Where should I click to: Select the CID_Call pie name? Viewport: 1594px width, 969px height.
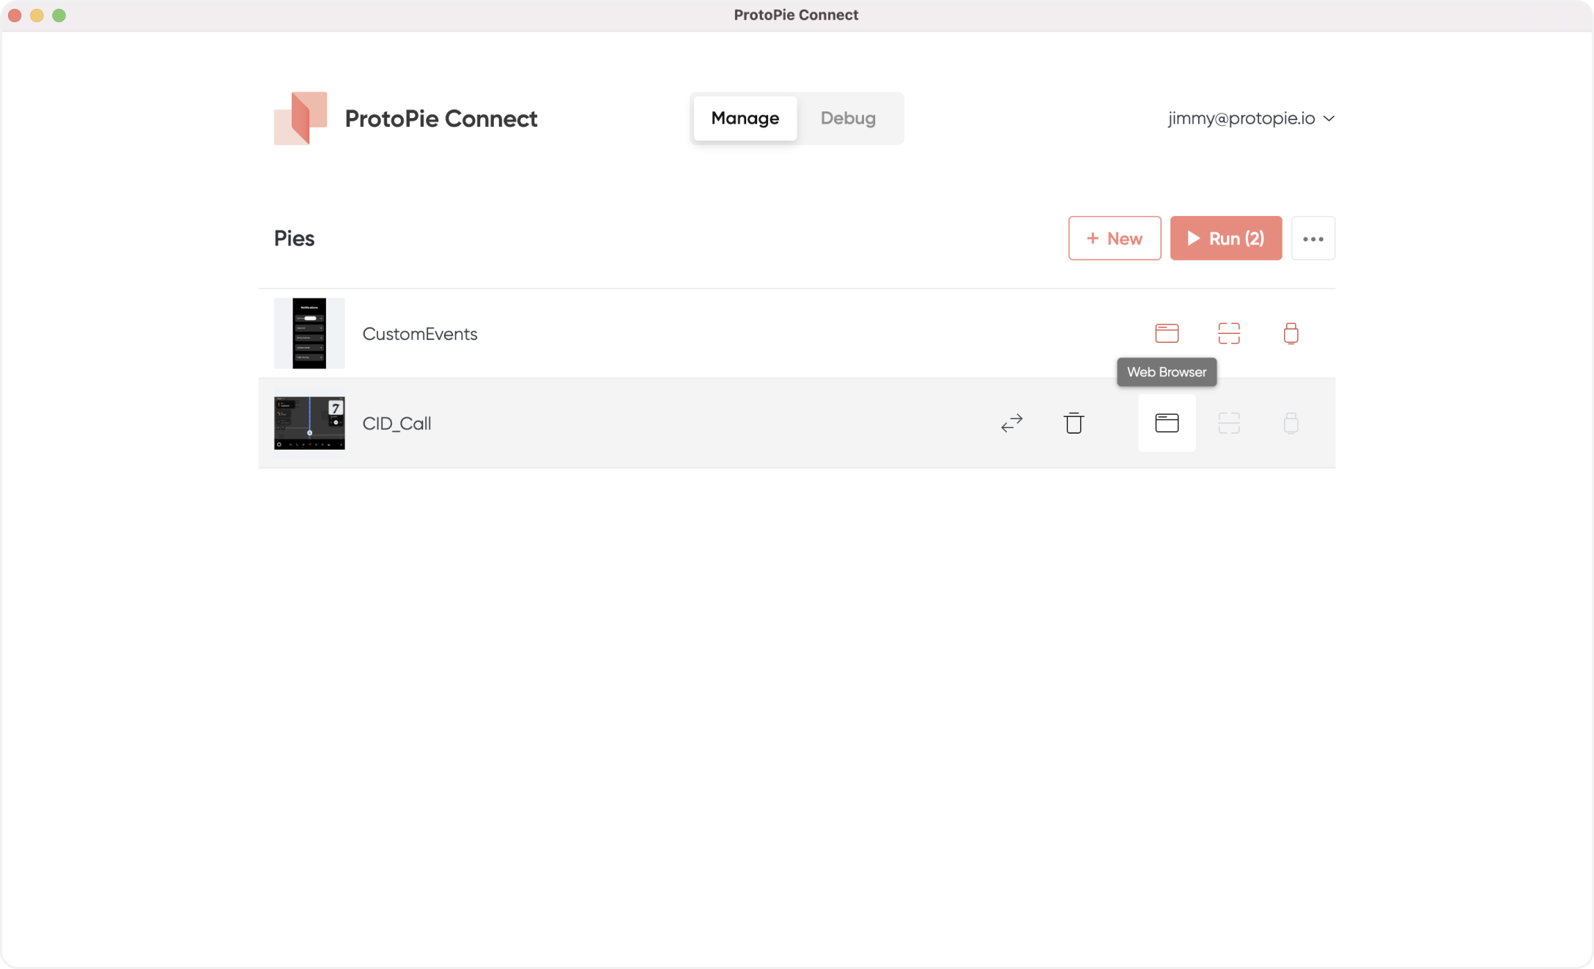[396, 423]
